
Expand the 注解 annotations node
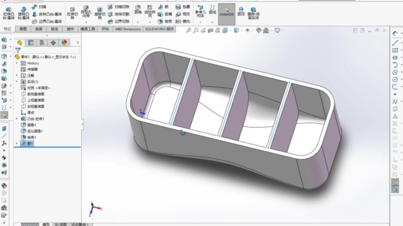pos(17,75)
